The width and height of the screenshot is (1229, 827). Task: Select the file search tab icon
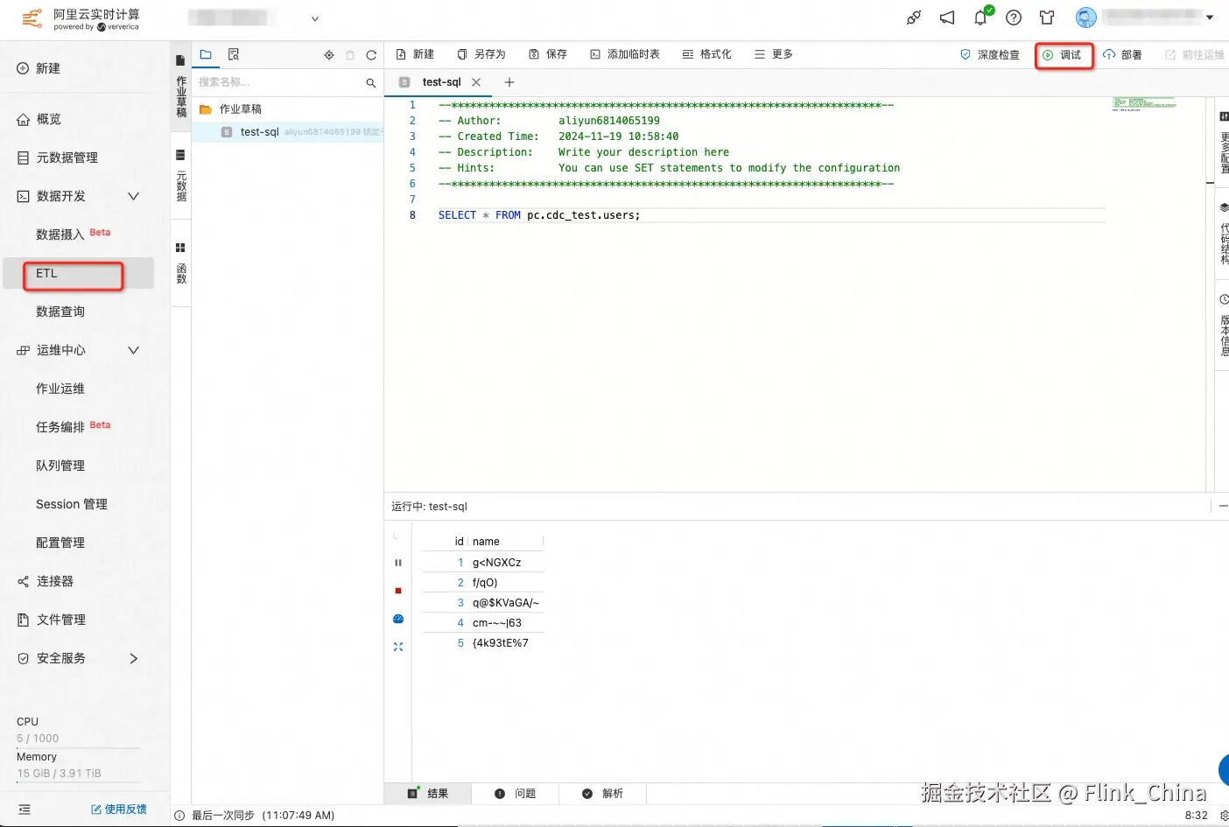click(234, 54)
